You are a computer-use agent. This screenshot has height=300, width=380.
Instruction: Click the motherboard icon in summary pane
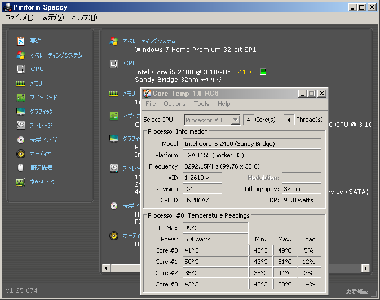(114, 116)
